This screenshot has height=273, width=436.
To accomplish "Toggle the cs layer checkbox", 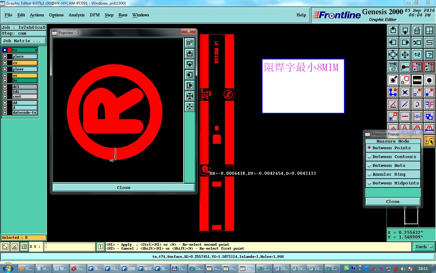I will point(5,63).
